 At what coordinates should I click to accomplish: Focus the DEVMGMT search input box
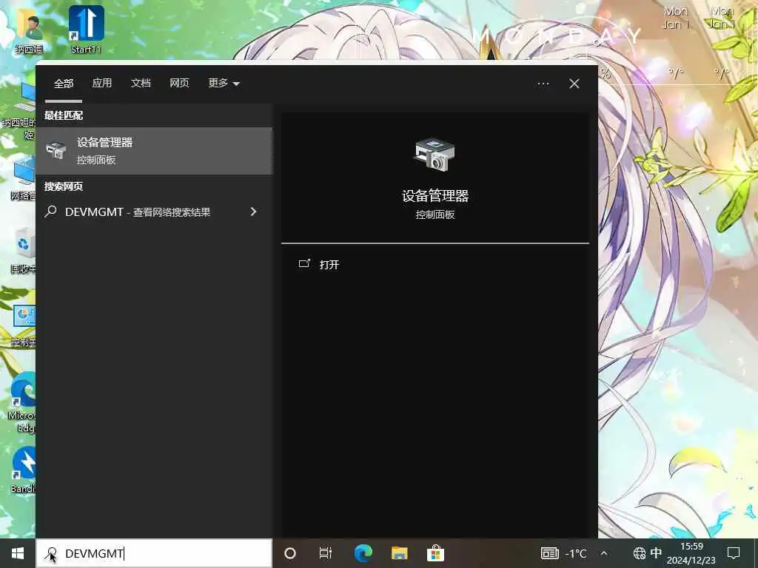click(x=154, y=553)
